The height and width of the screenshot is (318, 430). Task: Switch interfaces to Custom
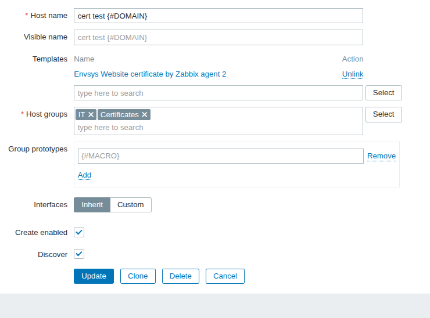coord(131,205)
